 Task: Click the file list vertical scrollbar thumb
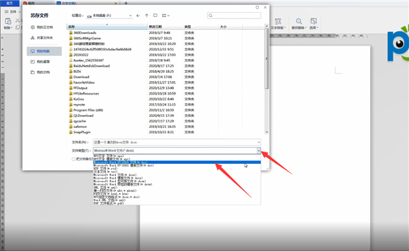[x=267, y=58]
